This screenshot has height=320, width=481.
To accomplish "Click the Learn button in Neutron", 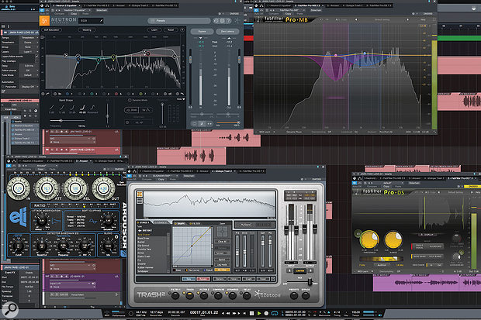I will (x=154, y=30).
